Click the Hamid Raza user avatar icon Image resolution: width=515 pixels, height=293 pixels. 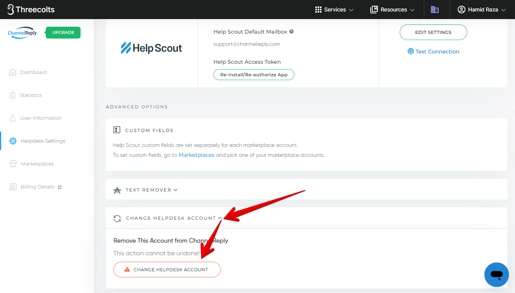pyautogui.click(x=461, y=10)
